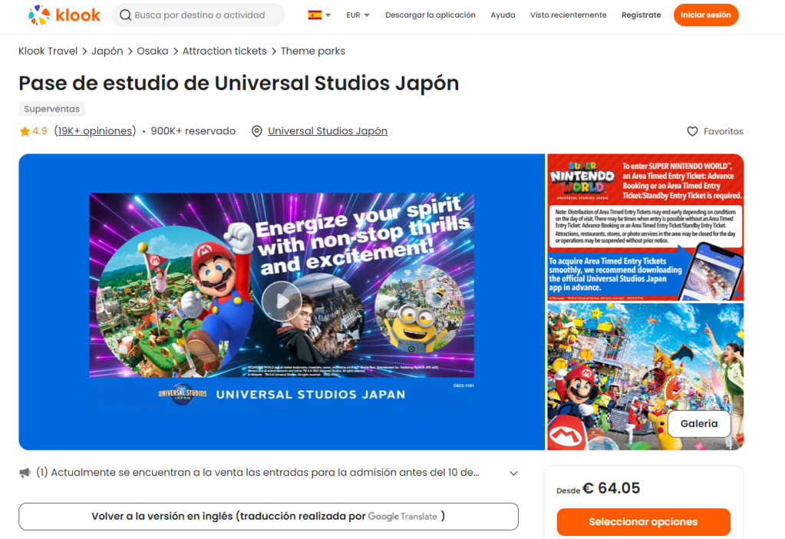Click the location pin icon

tap(256, 131)
